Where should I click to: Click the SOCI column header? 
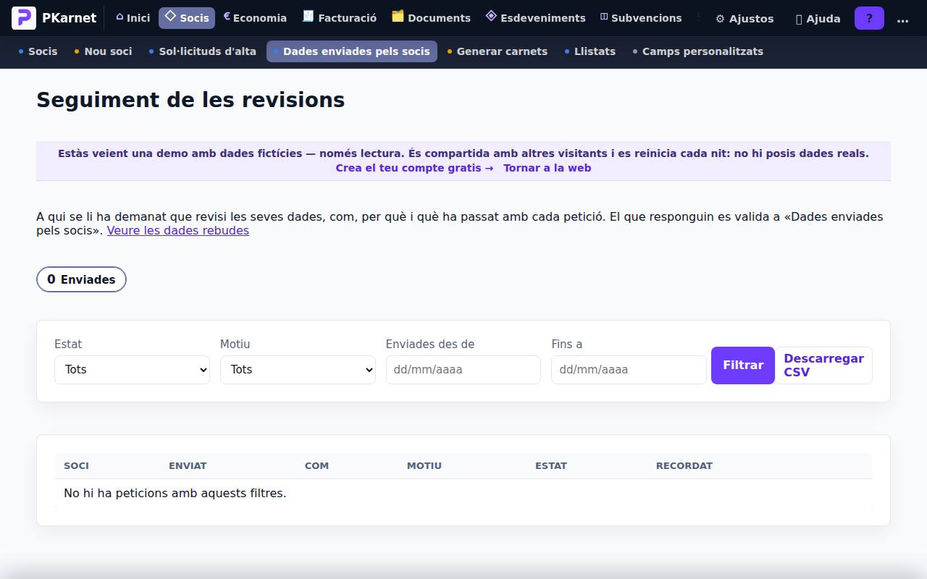(x=76, y=465)
